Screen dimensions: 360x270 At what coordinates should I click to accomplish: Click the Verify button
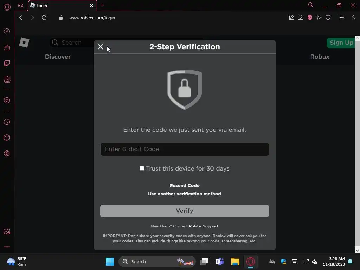[185, 211]
